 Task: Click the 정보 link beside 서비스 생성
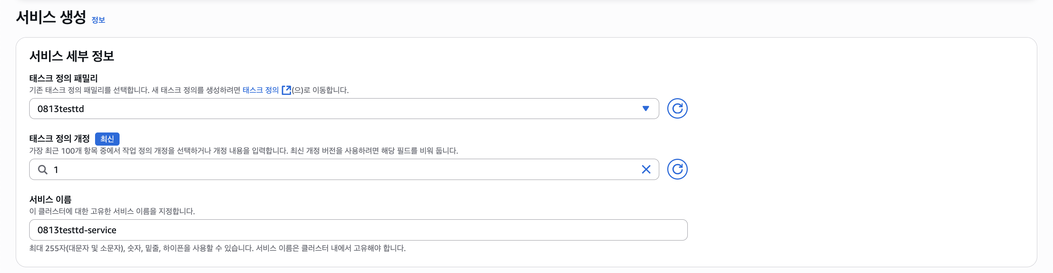[98, 20]
